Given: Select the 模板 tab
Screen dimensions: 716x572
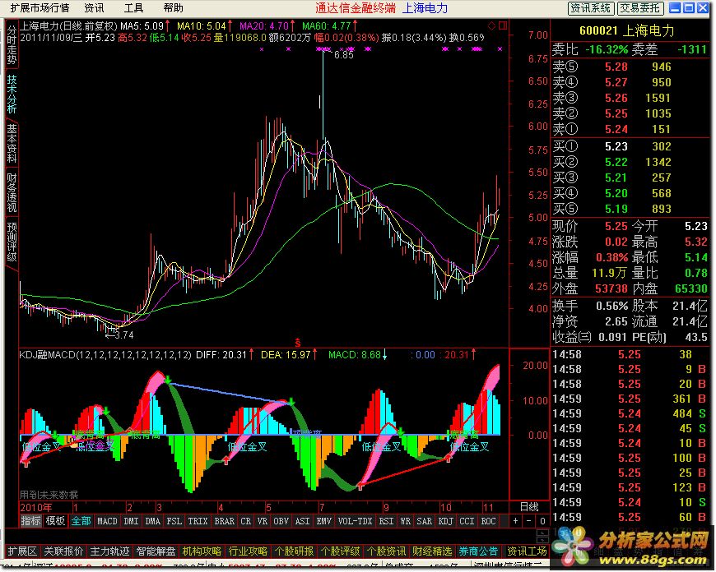Looking at the screenshot, I should (55, 521).
